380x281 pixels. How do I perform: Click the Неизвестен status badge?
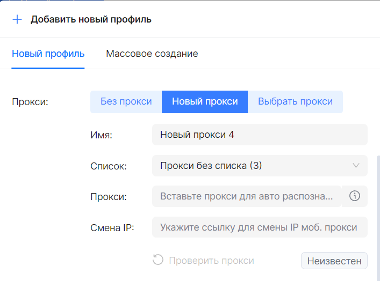[334, 261]
